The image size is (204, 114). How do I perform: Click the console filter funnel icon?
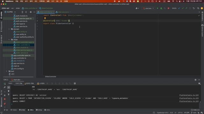[9, 95]
